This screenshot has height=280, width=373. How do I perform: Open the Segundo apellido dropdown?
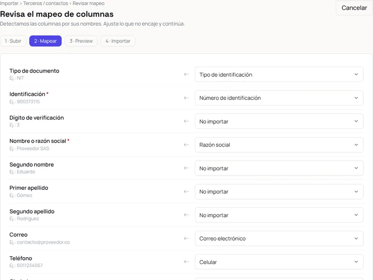click(x=279, y=215)
